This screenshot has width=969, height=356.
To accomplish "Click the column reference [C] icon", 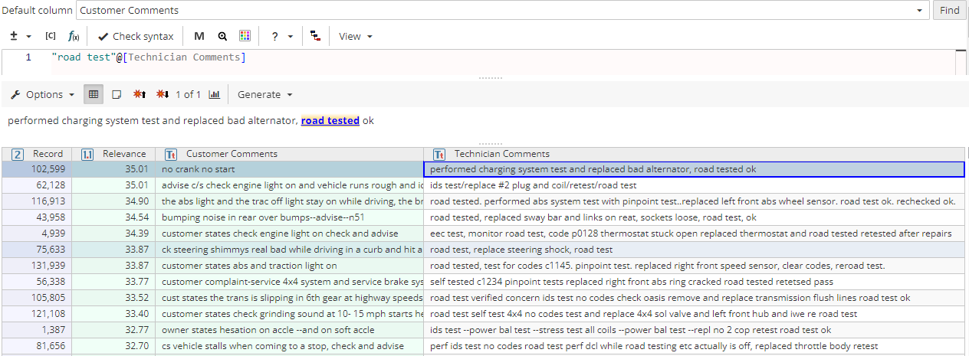I will 51,36.
